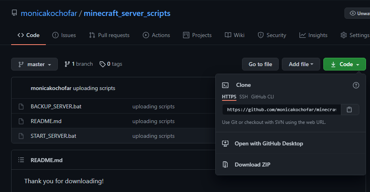Click the file icon beside BACKUP_SERVER.bat
This screenshot has width=370, height=192.
click(x=21, y=107)
